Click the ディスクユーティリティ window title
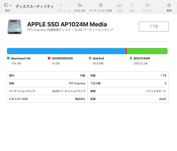The height and width of the screenshot is (151, 177). [x=34, y=7]
